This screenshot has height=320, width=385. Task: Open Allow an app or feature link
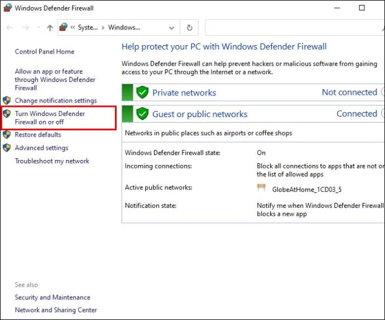click(55, 80)
